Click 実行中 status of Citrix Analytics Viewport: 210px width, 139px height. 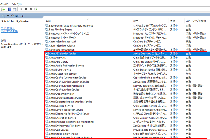[x=174, y=58]
